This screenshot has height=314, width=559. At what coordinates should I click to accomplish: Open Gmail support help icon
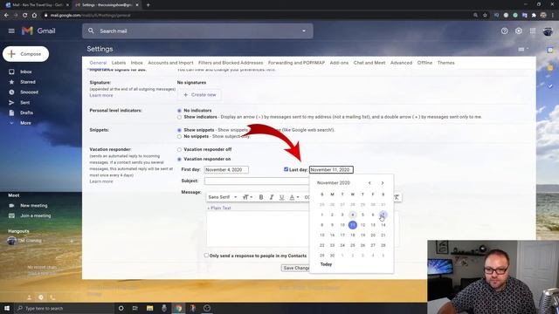(x=504, y=31)
